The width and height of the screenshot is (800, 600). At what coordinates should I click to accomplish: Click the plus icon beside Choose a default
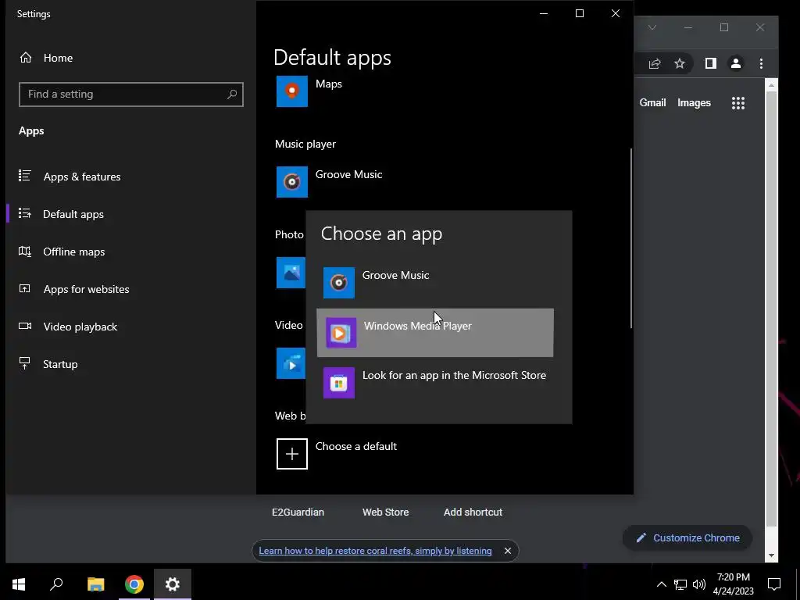click(292, 454)
